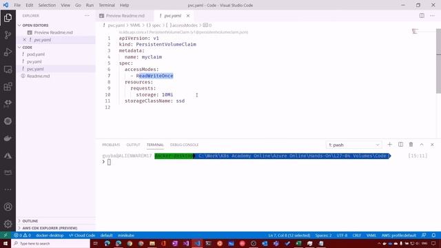This screenshot has height=248, width=441.
Task: Kill the active terminal
Action: (x=411, y=145)
